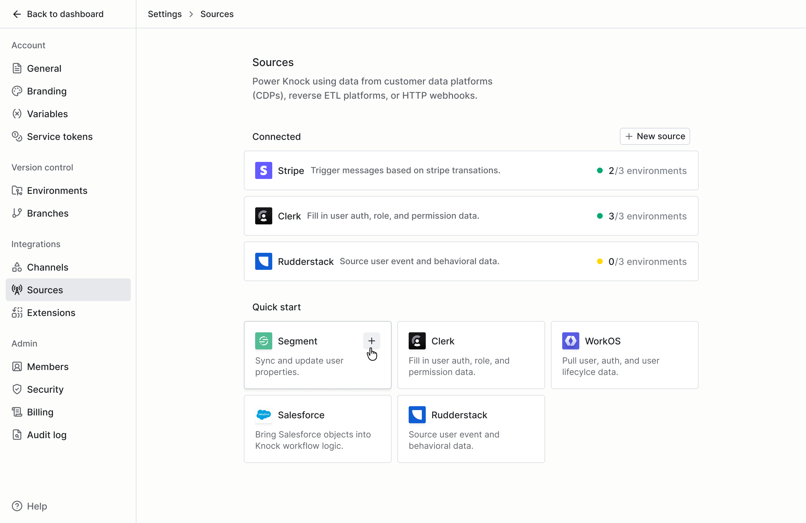This screenshot has width=806, height=523.
Task: Click Stripe's 2/3 environments status
Action: point(647,171)
